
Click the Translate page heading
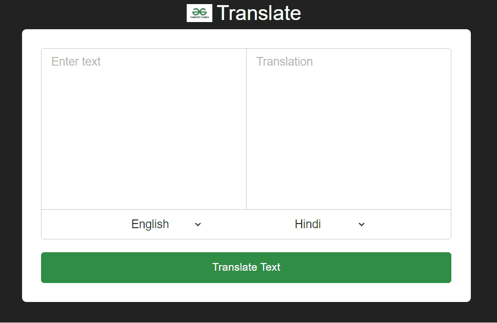pos(259,13)
